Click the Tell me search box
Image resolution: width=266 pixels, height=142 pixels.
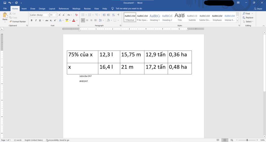(x=129, y=9)
